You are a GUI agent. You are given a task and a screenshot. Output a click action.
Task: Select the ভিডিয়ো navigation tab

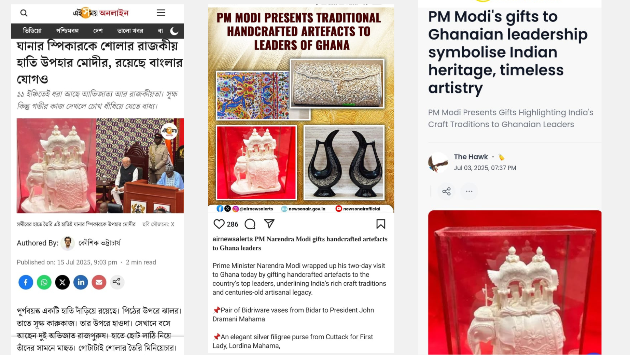(x=32, y=31)
